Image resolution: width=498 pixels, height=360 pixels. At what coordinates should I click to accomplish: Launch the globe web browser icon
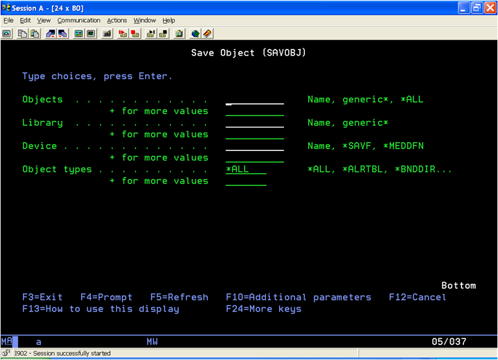click(x=195, y=33)
